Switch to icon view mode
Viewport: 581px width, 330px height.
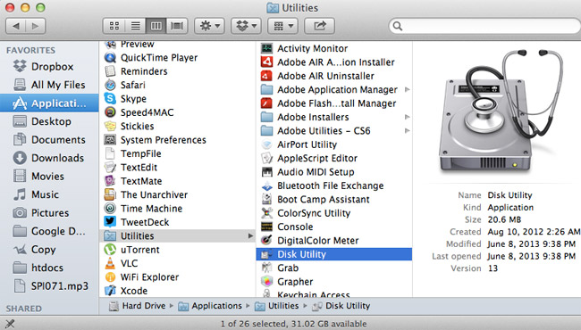(x=114, y=26)
